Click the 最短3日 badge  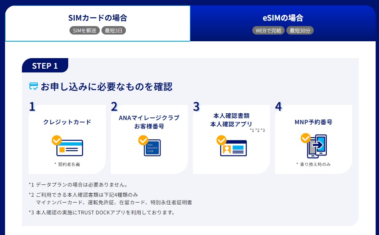114,30
